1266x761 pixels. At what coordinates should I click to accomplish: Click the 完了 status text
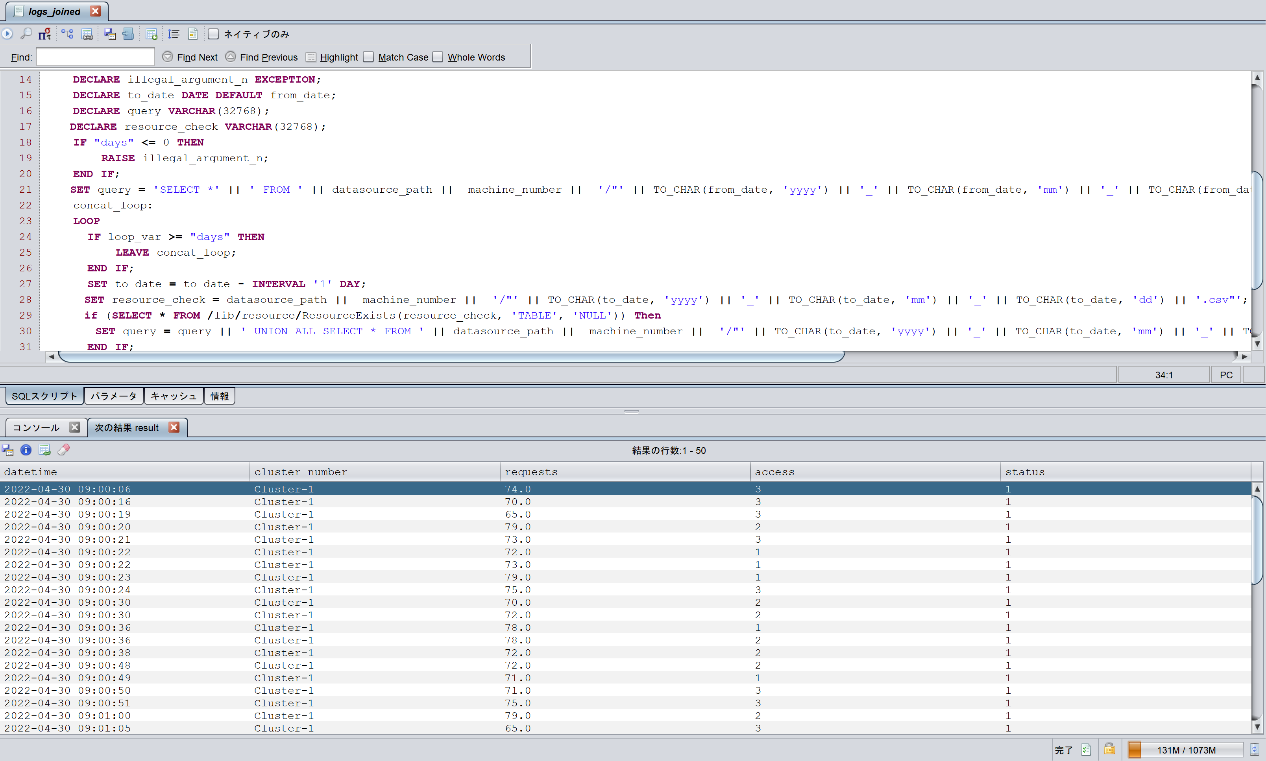tap(1063, 750)
